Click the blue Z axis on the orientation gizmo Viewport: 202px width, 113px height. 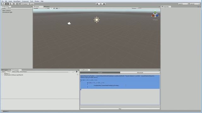click(157, 16)
